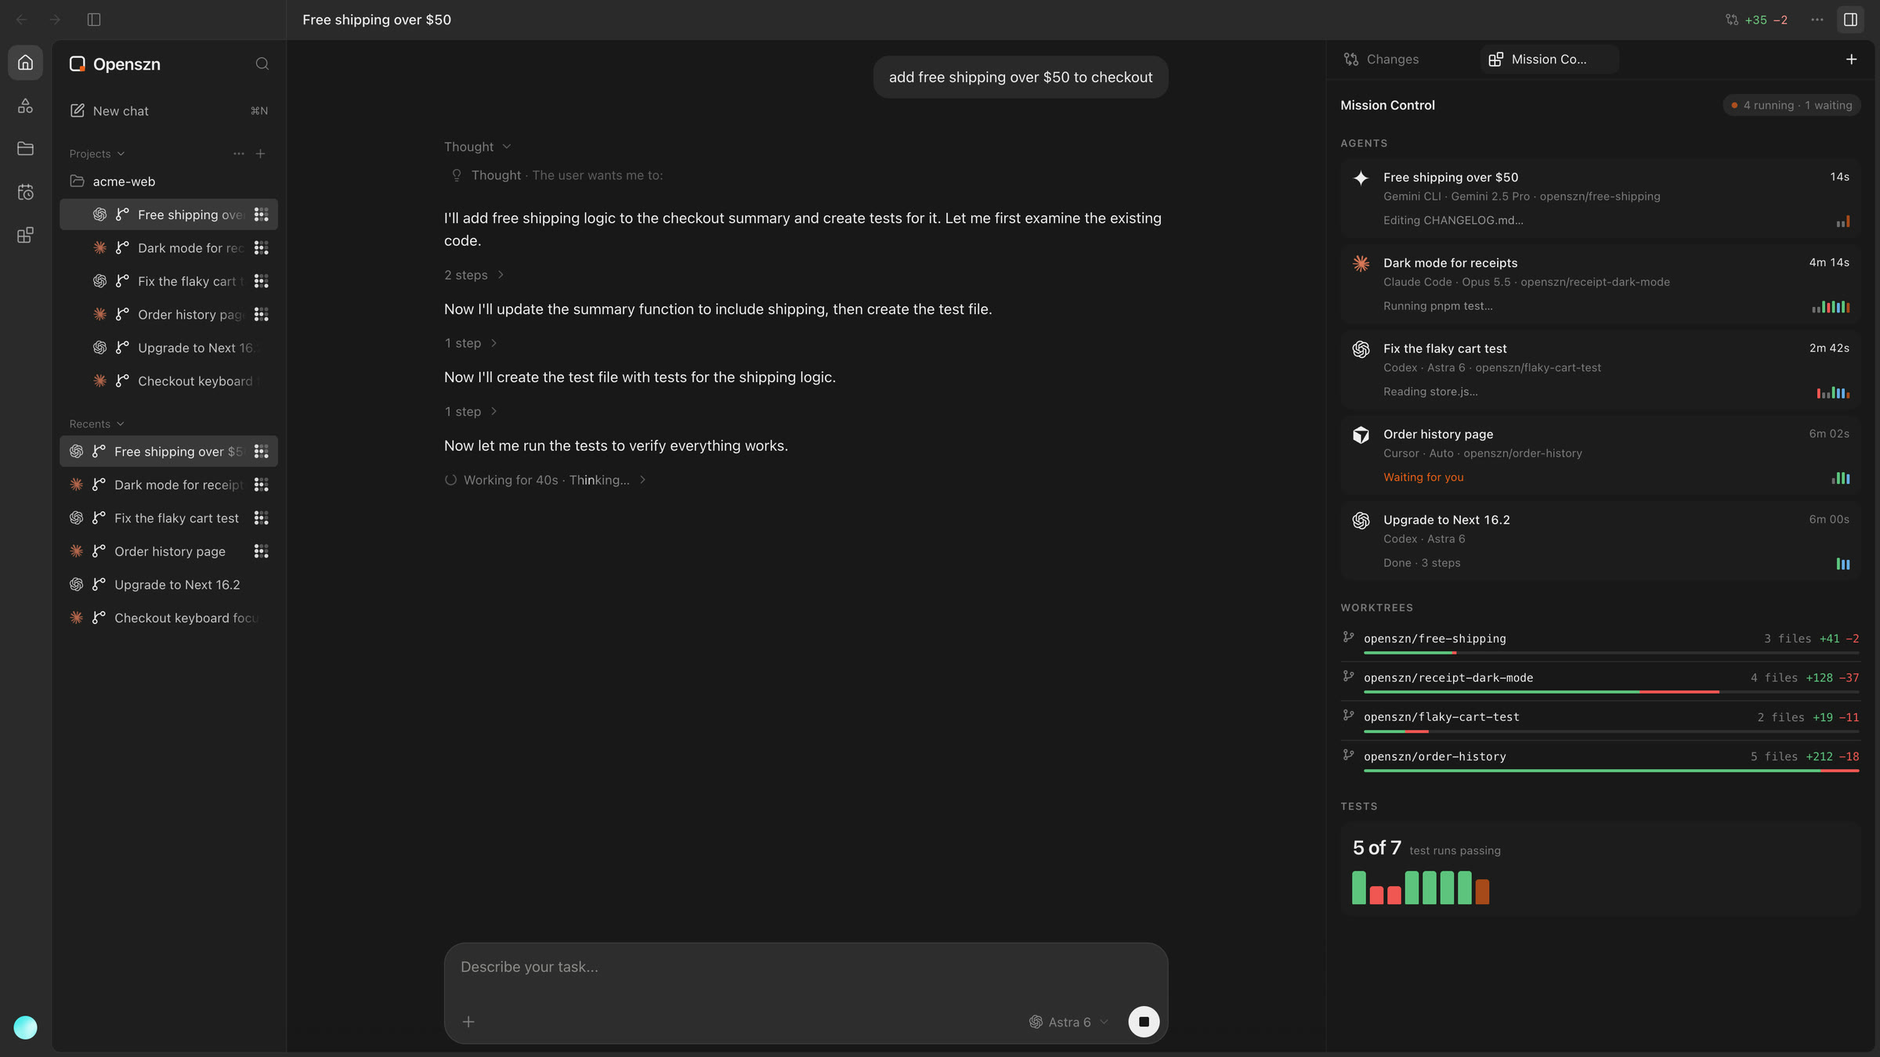
Task: Collapse the Projects section
Action: click(x=97, y=154)
